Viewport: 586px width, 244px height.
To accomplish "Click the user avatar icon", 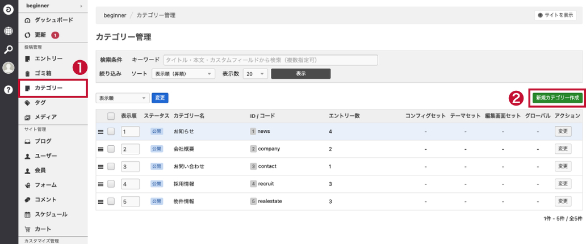I will [x=8, y=68].
